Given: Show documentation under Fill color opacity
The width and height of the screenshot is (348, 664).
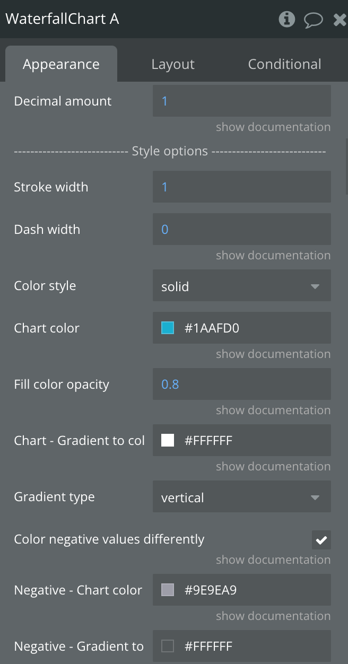Looking at the screenshot, I should pyautogui.click(x=273, y=410).
